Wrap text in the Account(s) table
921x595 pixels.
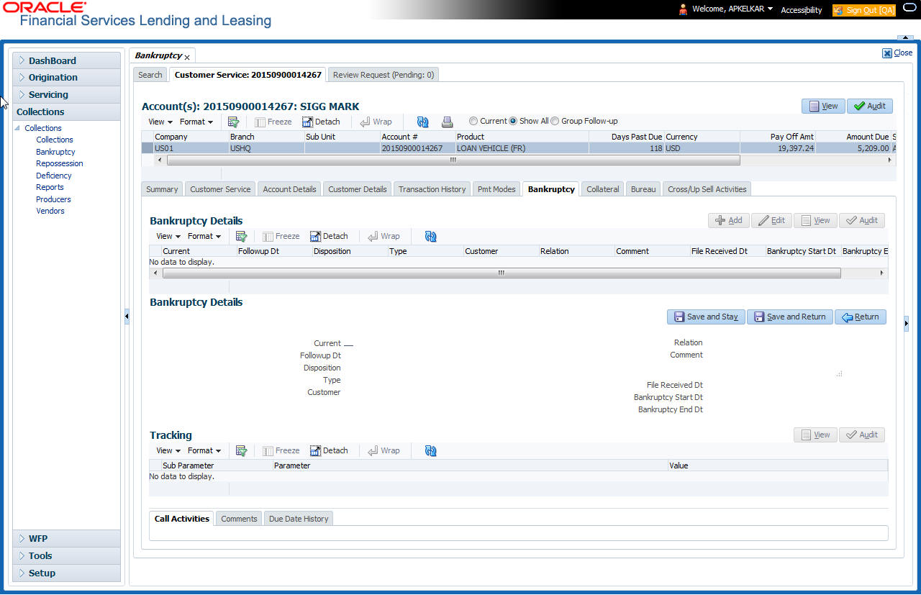click(376, 122)
